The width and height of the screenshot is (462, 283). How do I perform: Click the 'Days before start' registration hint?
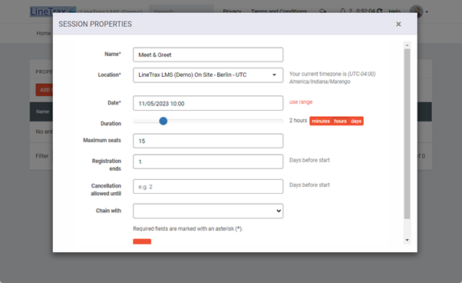(309, 160)
